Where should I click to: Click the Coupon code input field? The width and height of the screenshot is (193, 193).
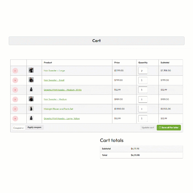tap(18, 128)
